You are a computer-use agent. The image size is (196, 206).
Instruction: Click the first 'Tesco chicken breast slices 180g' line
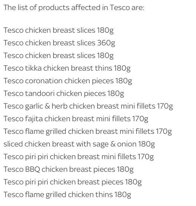pos(59,30)
